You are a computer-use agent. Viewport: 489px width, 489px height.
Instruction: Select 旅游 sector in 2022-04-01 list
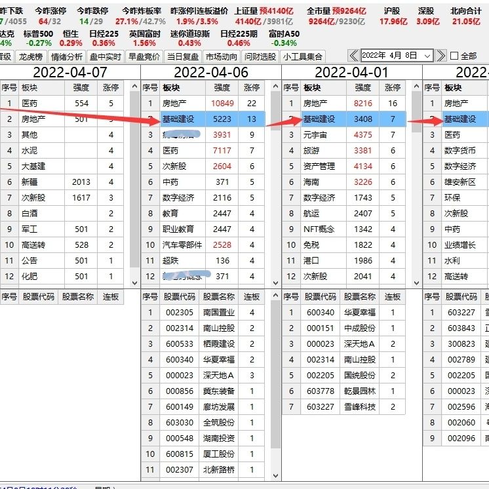(x=343, y=151)
